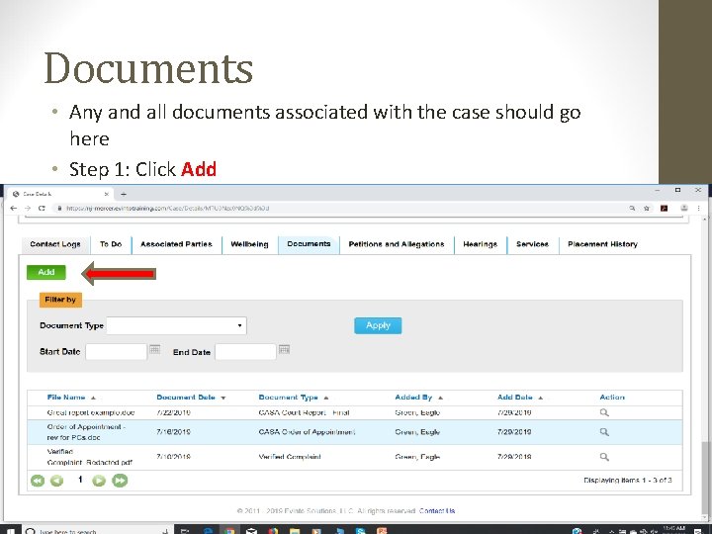Image resolution: width=712 pixels, height=534 pixels.
Task: Click Order of Appointment file name
Action: [x=86, y=432]
